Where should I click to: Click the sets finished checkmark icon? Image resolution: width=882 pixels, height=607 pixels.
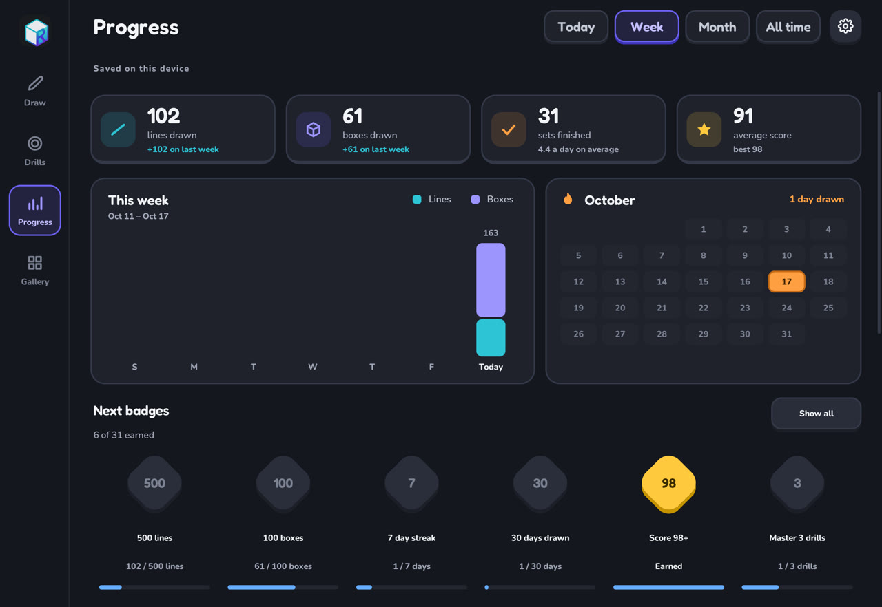click(x=509, y=129)
